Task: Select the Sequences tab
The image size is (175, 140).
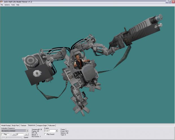Action: pyautogui.click(x=32, y=125)
